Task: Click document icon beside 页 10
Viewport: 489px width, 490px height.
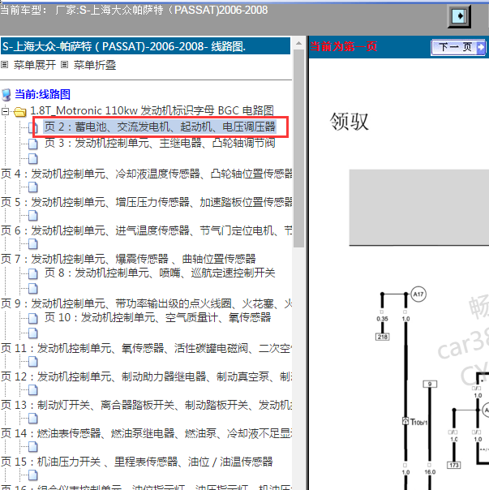Action: coord(32,318)
